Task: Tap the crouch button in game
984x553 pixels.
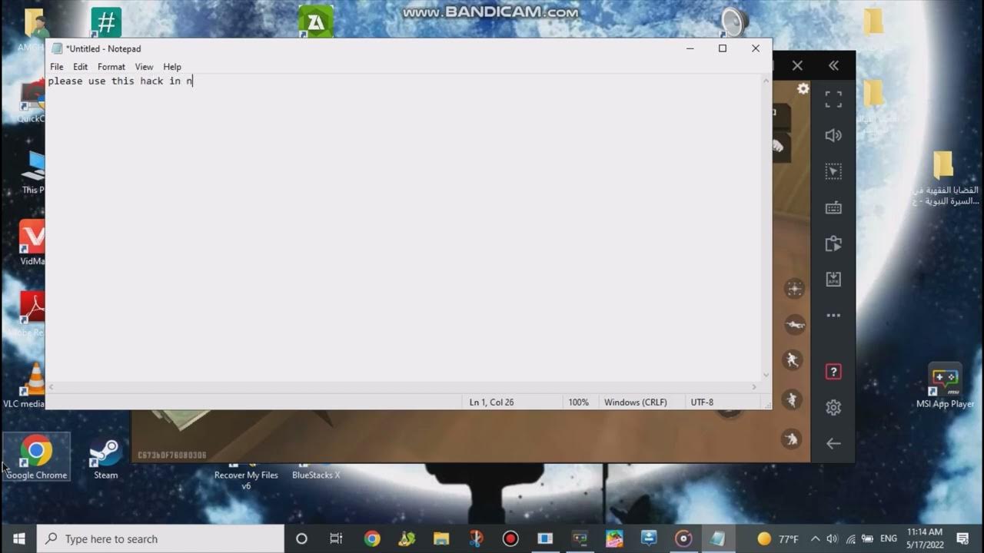Action: pos(792,439)
